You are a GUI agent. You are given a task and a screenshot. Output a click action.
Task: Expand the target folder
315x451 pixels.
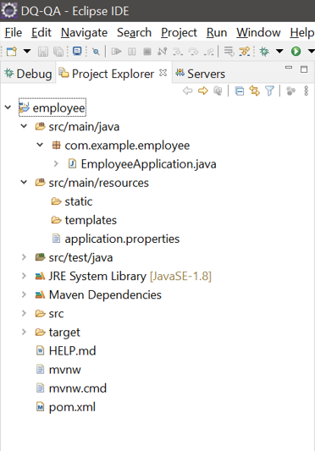coord(25,332)
